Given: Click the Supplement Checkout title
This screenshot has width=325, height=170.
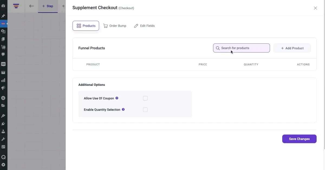Looking at the screenshot, I should pyautogui.click(x=95, y=8).
